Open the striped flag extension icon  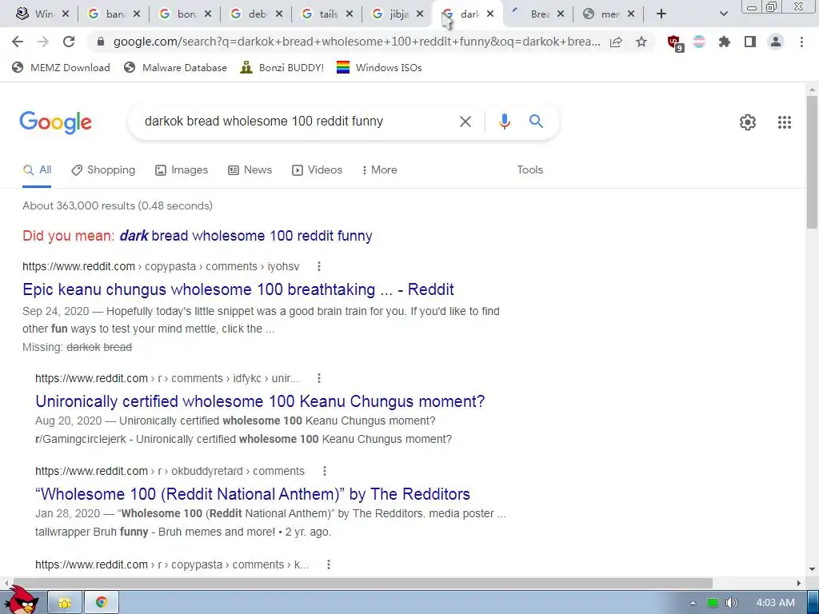click(699, 42)
